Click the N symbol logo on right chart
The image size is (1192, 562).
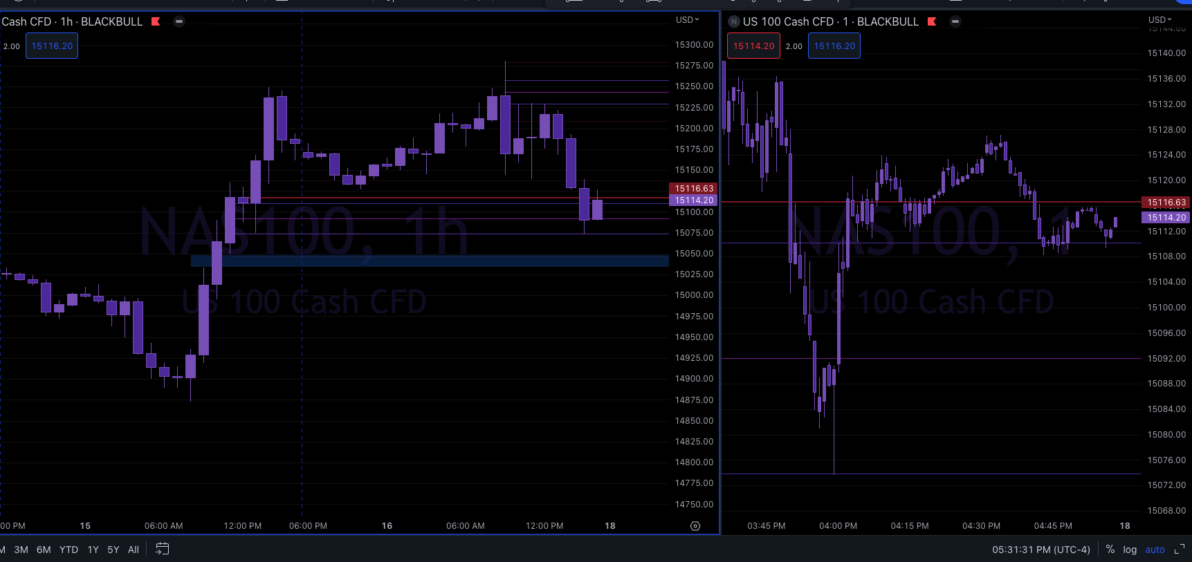point(734,21)
